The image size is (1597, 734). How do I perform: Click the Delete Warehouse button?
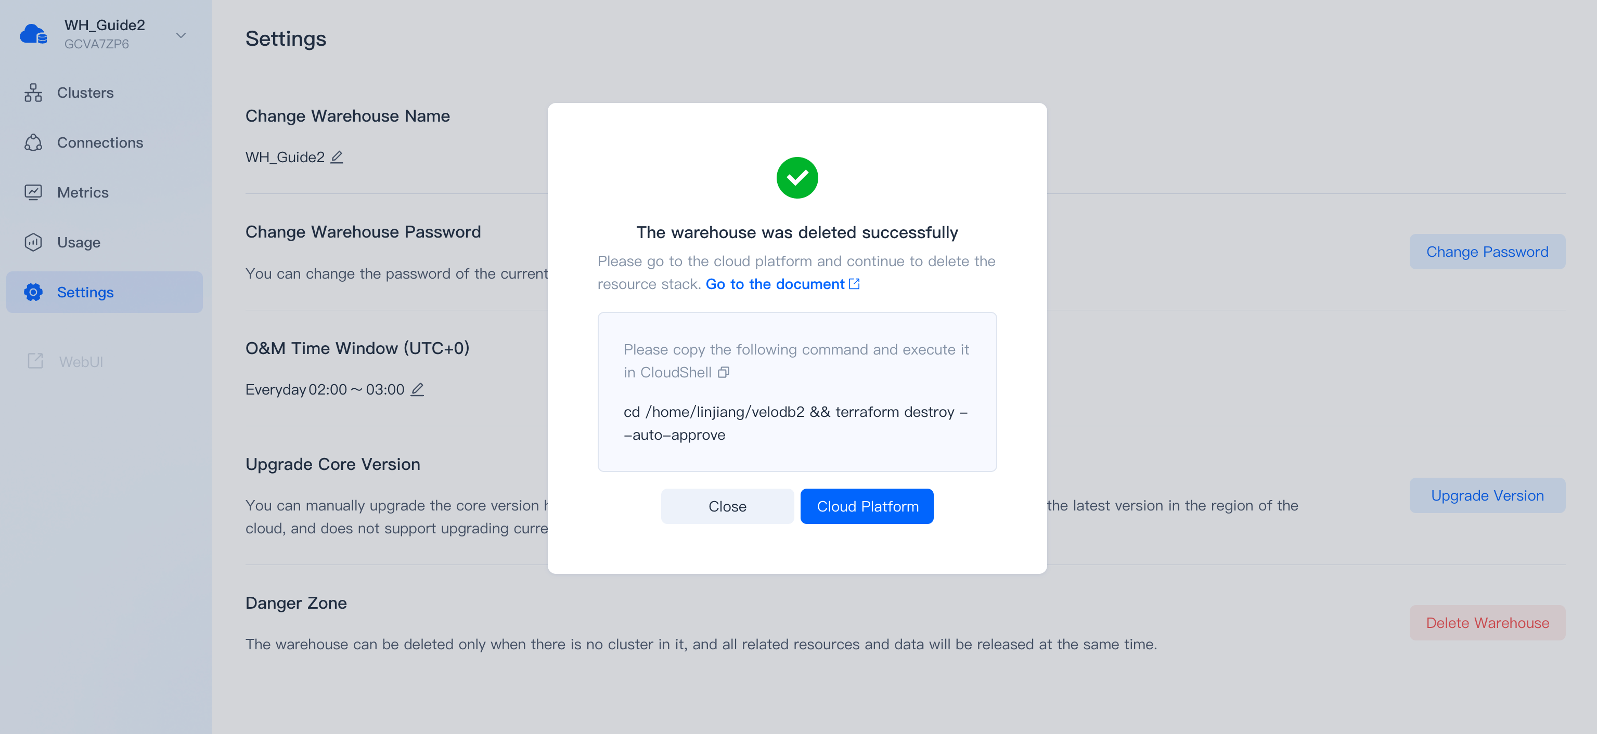[x=1487, y=623]
